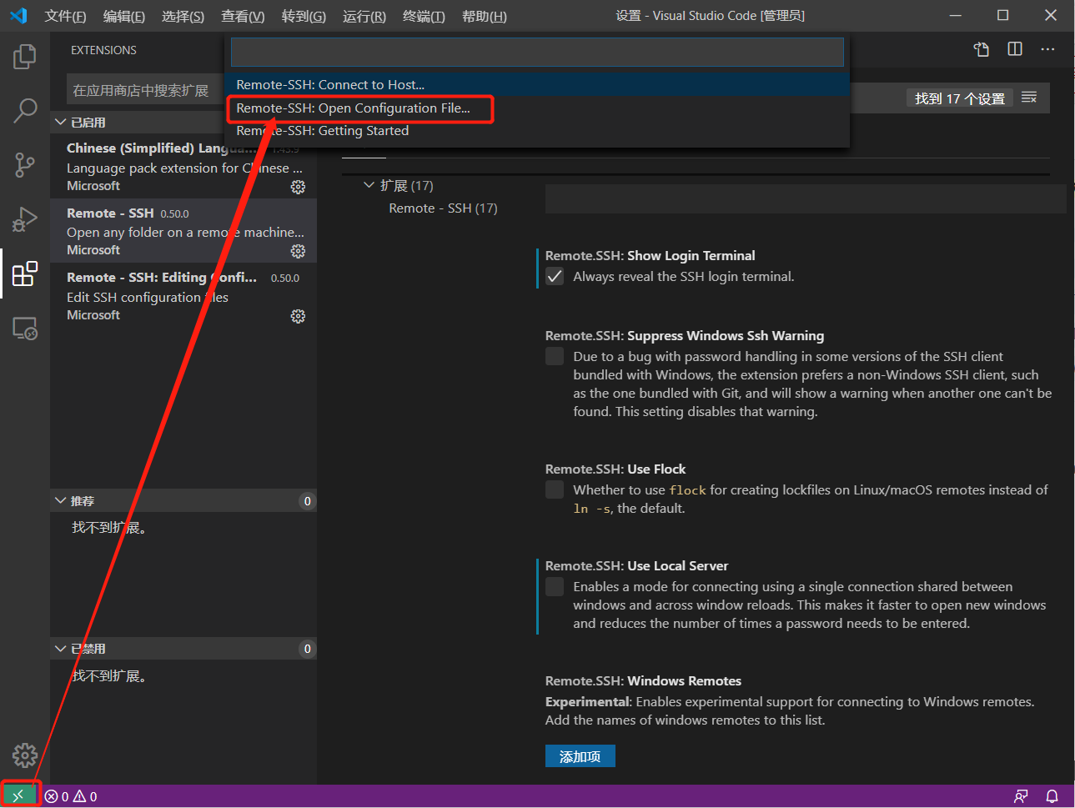This screenshot has width=1075, height=808.
Task: Open editor more actions ellipsis
Action: [x=1047, y=49]
